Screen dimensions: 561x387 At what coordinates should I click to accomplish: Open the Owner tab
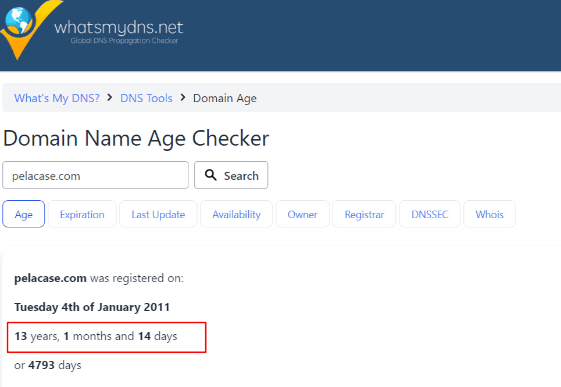click(302, 214)
